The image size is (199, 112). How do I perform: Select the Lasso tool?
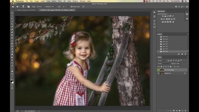click(12, 19)
